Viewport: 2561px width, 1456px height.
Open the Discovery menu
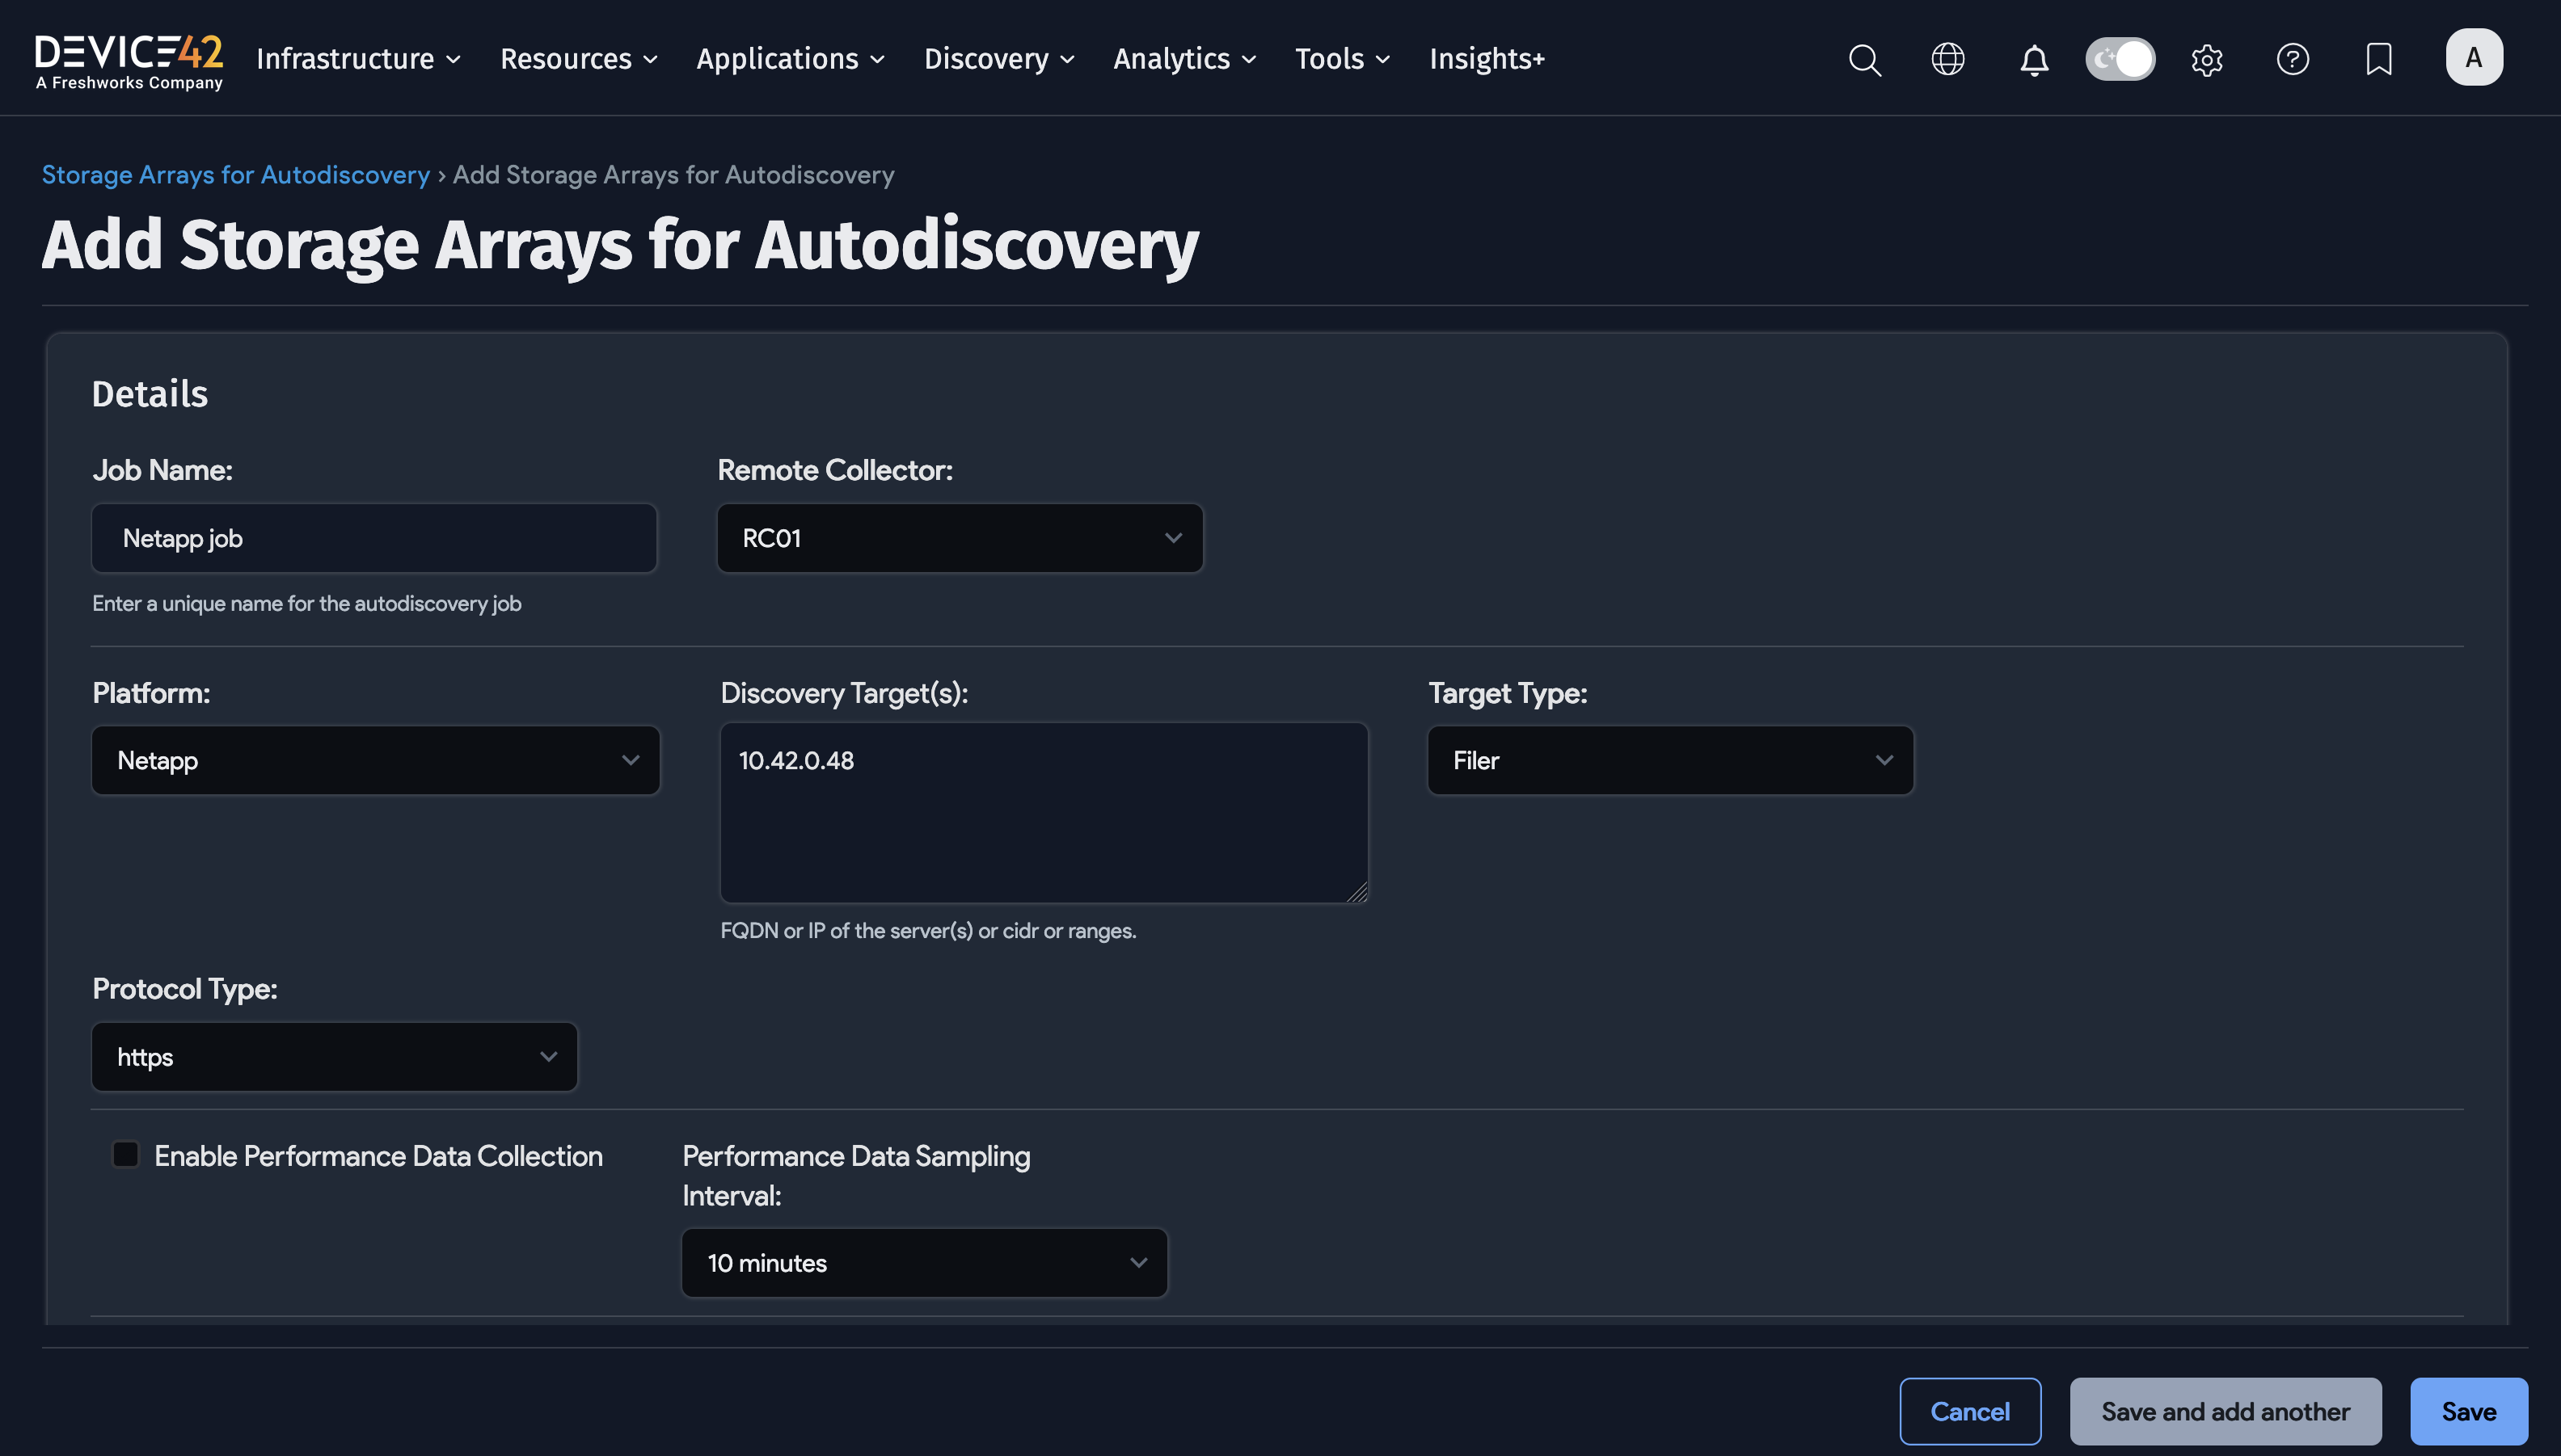pos(998,59)
